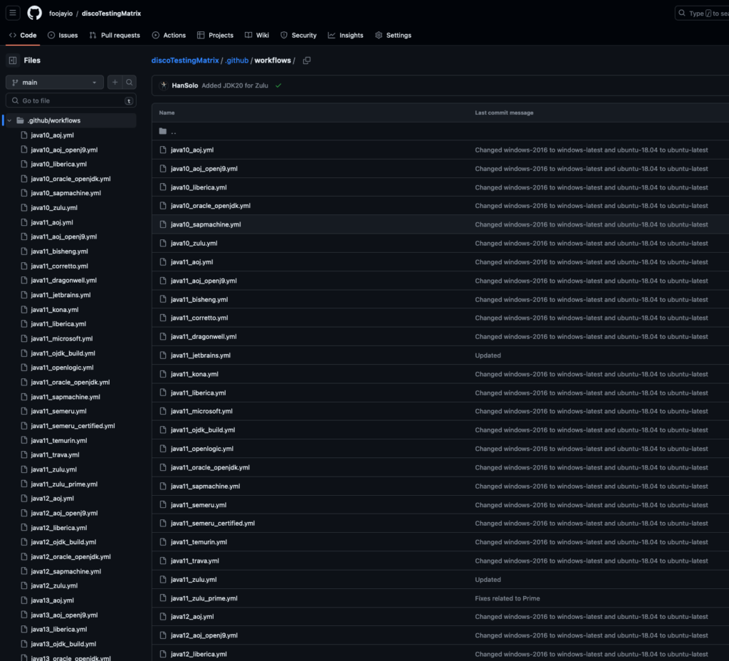Navigate to discoTestingMatrix breadcrumb root

click(185, 61)
